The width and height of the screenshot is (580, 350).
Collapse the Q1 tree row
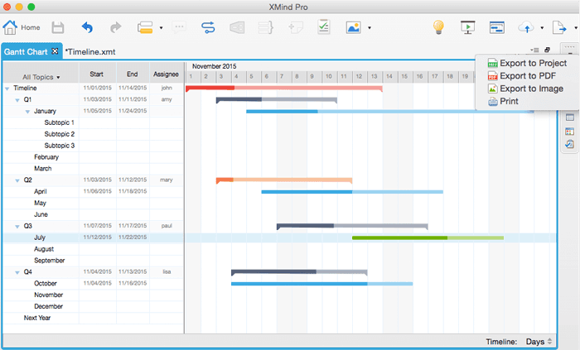[x=17, y=100]
